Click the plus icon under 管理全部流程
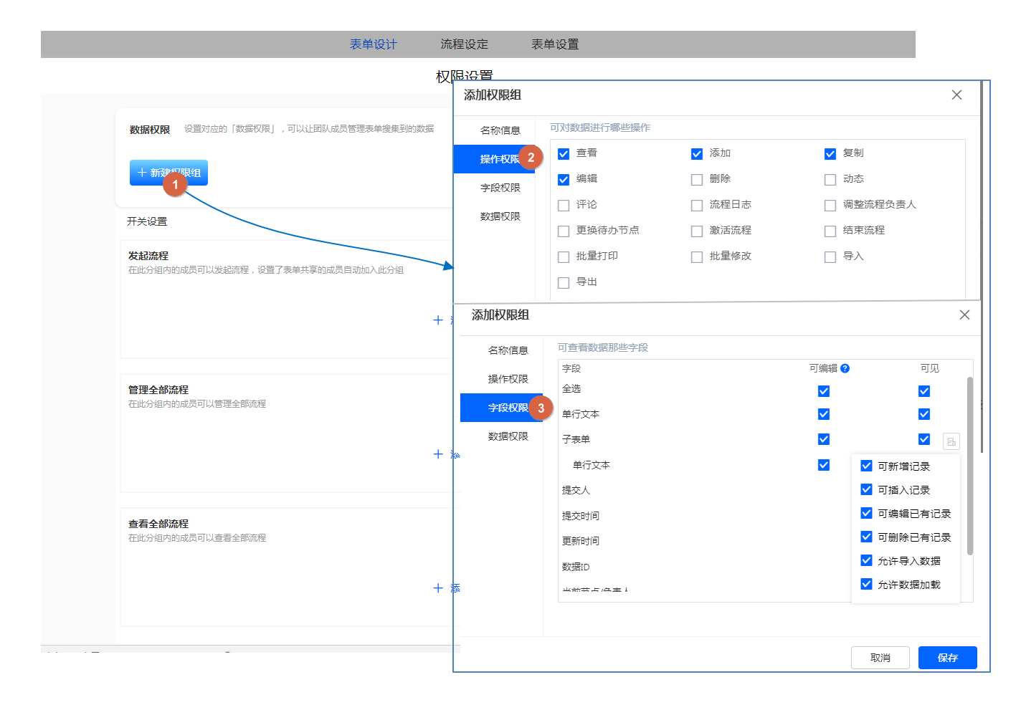The width and height of the screenshot is (1021, 705). click(438, 454)
